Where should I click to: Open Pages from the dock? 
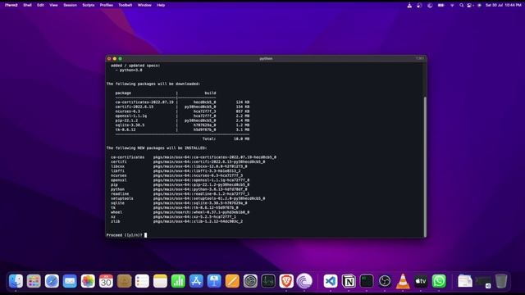(232, 281)
